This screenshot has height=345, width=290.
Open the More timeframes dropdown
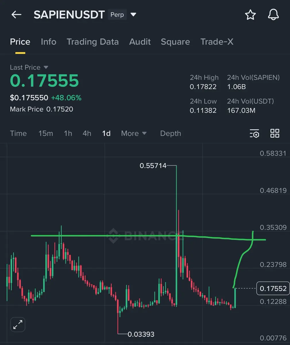pos(134,133)
